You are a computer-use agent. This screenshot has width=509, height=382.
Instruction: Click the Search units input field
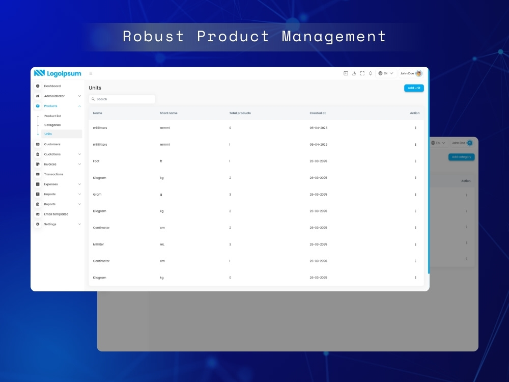point(122,99)
